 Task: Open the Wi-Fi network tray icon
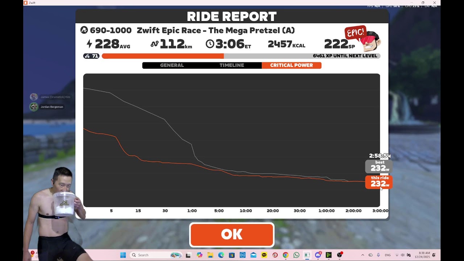(x=397, y=255)
